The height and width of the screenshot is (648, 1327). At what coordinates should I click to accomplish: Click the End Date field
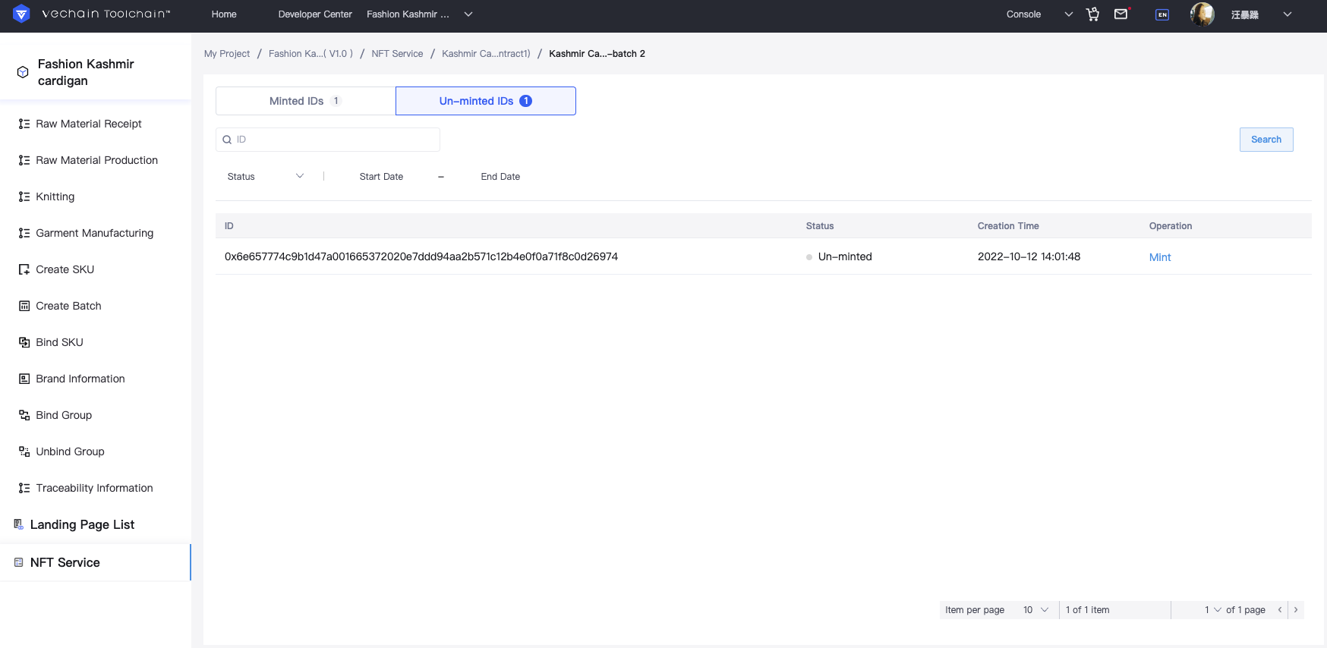(500, 177)
